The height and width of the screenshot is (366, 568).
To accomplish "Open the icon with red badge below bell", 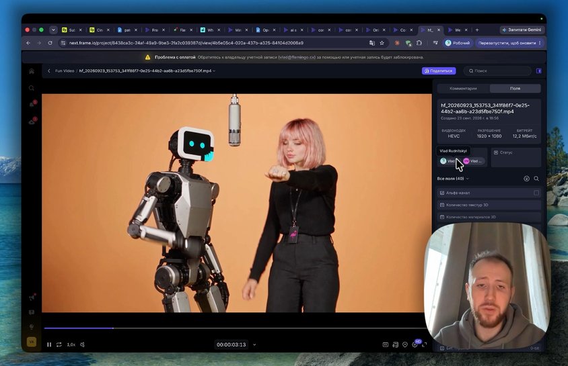I will tap(32, 122).
